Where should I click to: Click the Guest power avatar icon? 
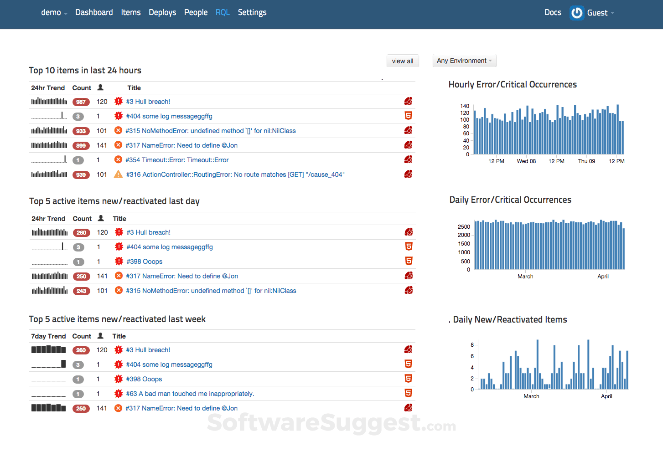(x=577, y=13)
